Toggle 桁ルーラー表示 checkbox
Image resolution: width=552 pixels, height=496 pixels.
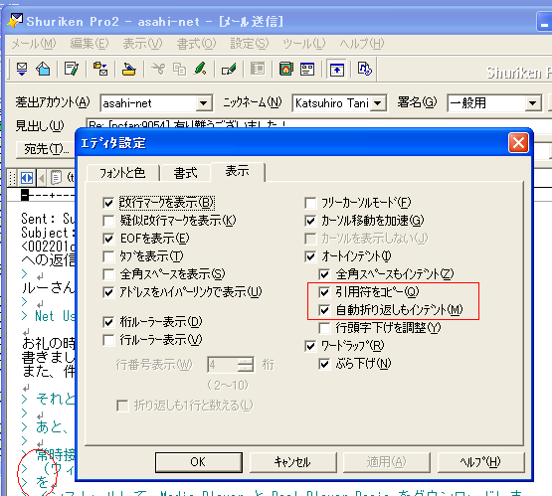pos(108,322)
